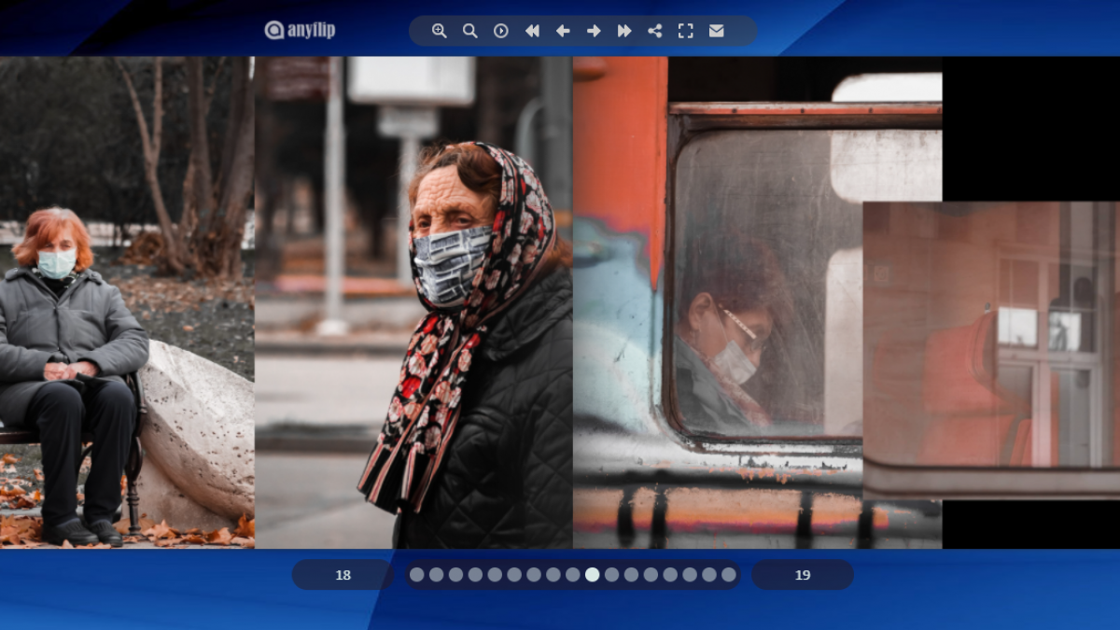1120x630 pixels.
Task: Select the last pagination dot
Action: pyautogui.click(x=729, y=575)
